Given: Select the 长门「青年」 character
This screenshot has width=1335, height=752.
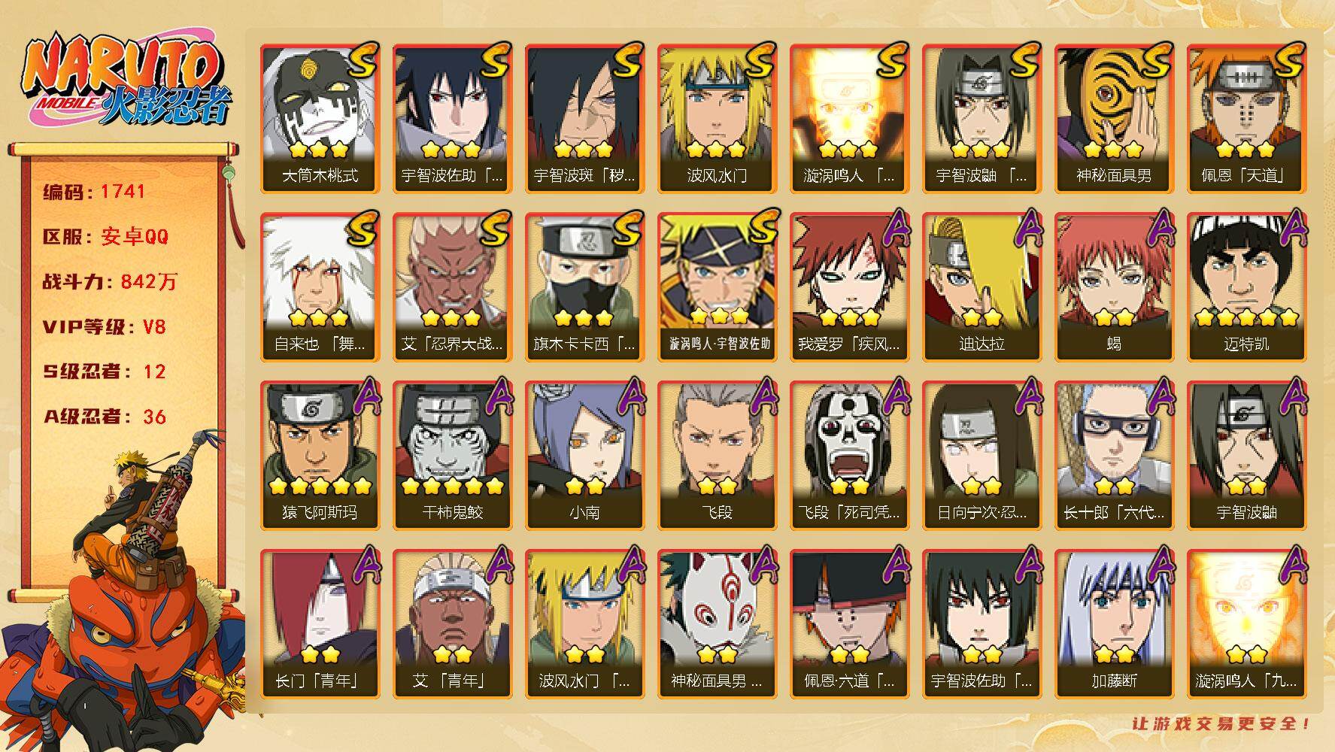Looking at the screenshot, I should (320, 623).
